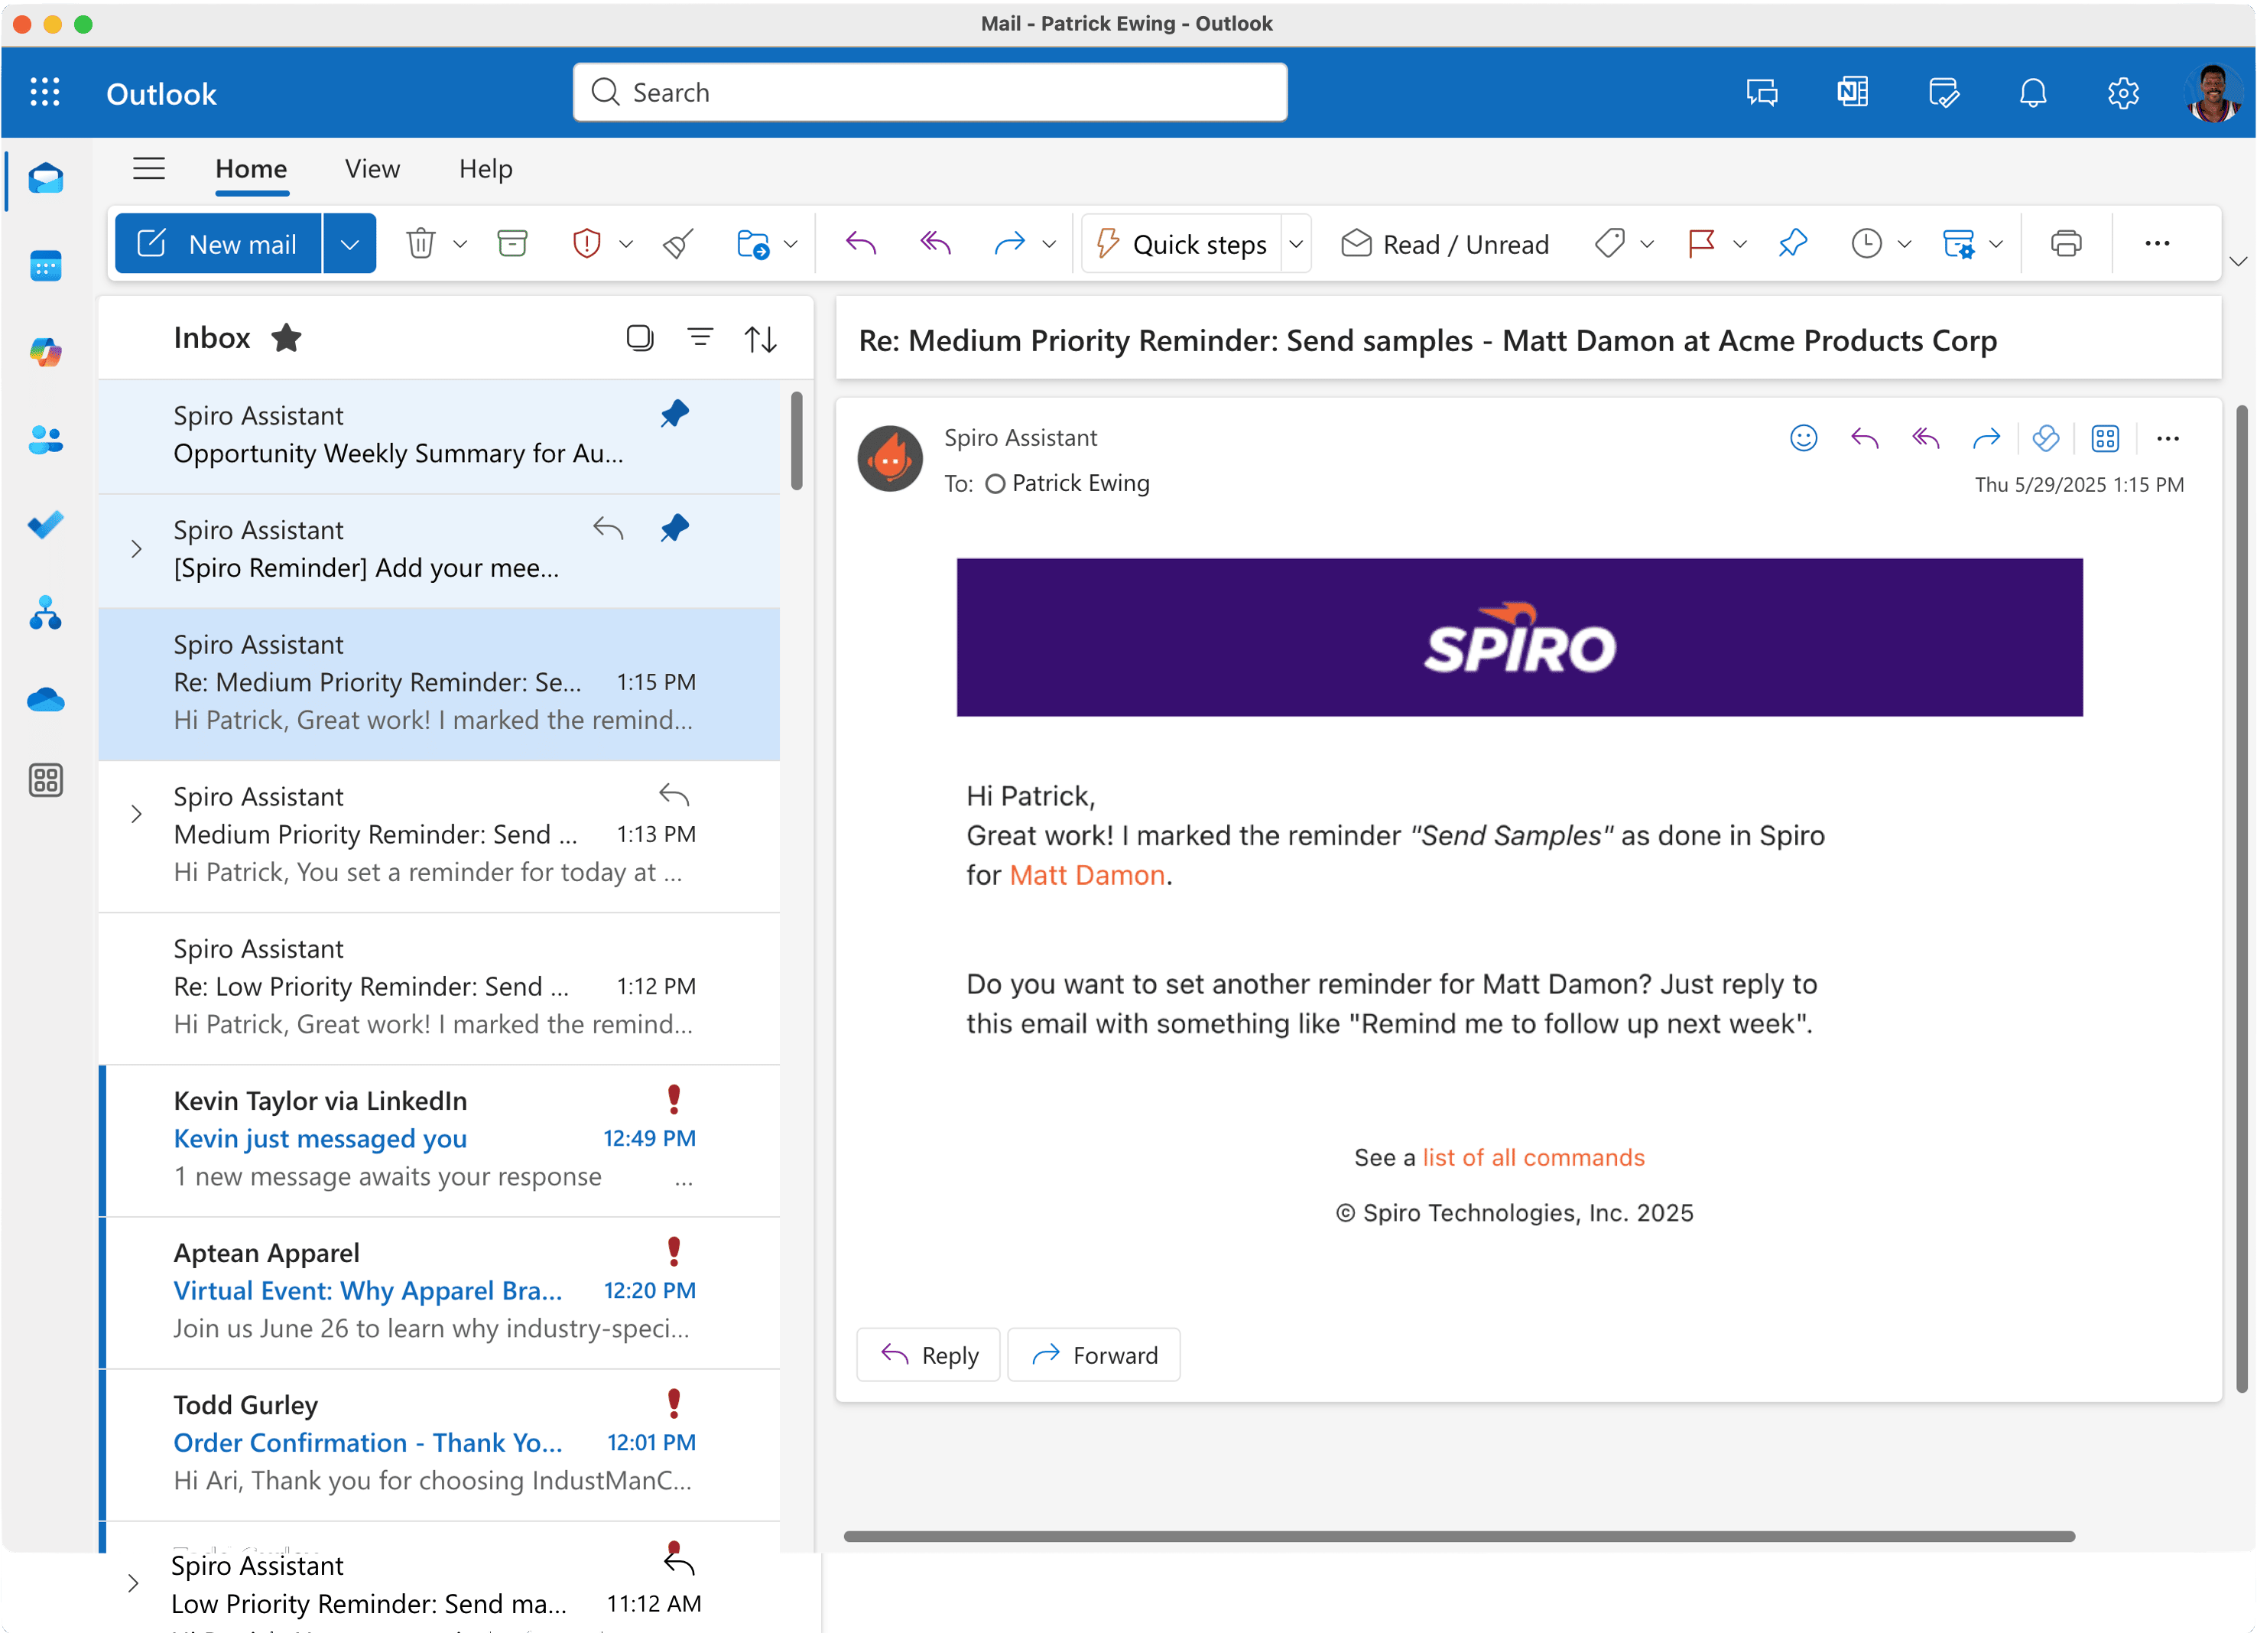The width and height of the screenshot is (2257, 1633).
Task: Click the Forward button below message
Action: tap(1093, 1355)
